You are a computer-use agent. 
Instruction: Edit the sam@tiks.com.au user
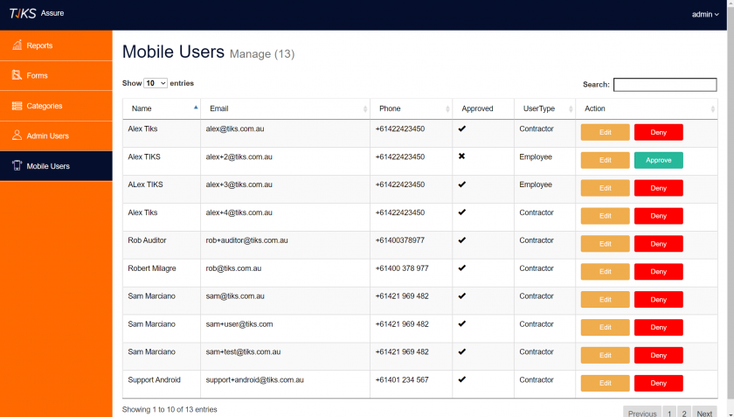[605, 299]
